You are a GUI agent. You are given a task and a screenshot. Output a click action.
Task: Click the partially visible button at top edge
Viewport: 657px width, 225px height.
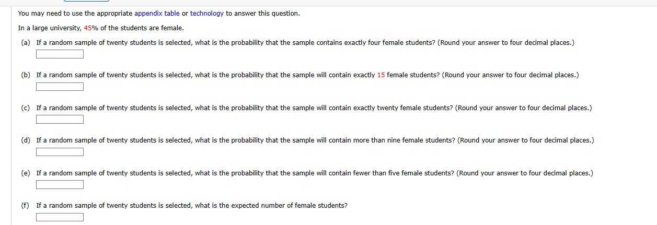pos(88,1)
